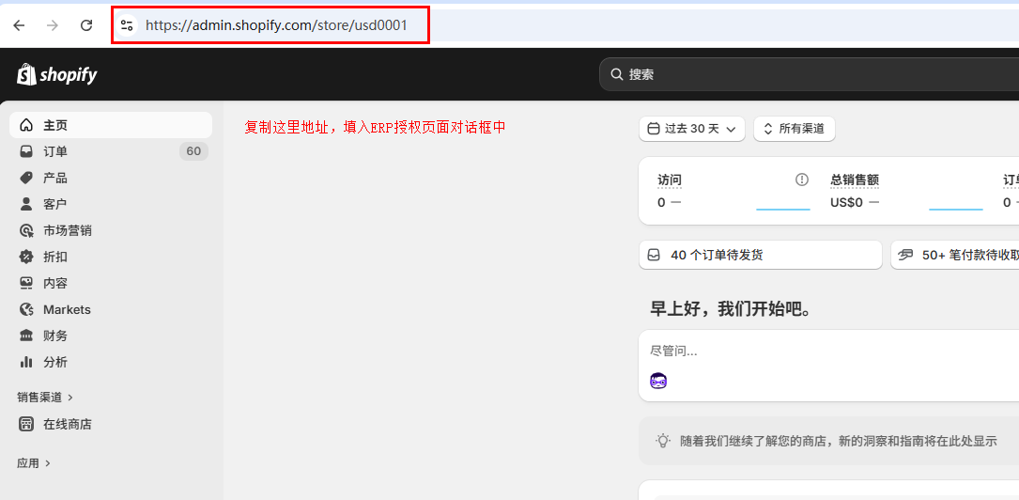Image resolution: width=1019 pixels, height=500 pixels.
Task: Open 客户 in the sidebar
Action: 111,204
